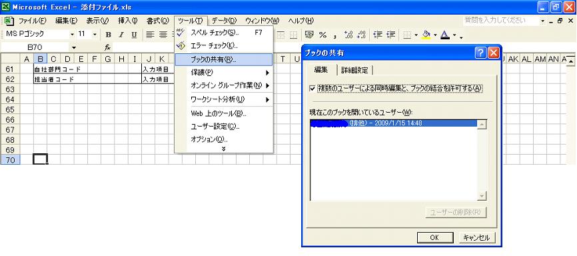Image resolution: width=577 pixels, height=256 pixels.
Task: Choose Web 上のツール menu entry
Action: 224,113
